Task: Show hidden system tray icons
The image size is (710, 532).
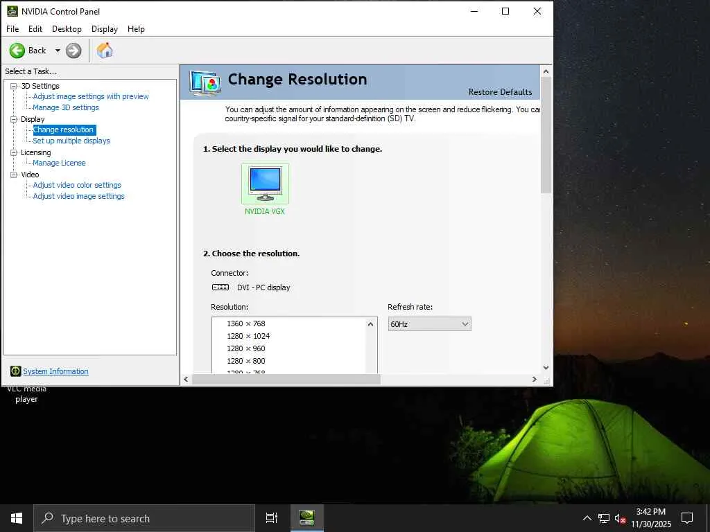Action: (x=587, y=518)
